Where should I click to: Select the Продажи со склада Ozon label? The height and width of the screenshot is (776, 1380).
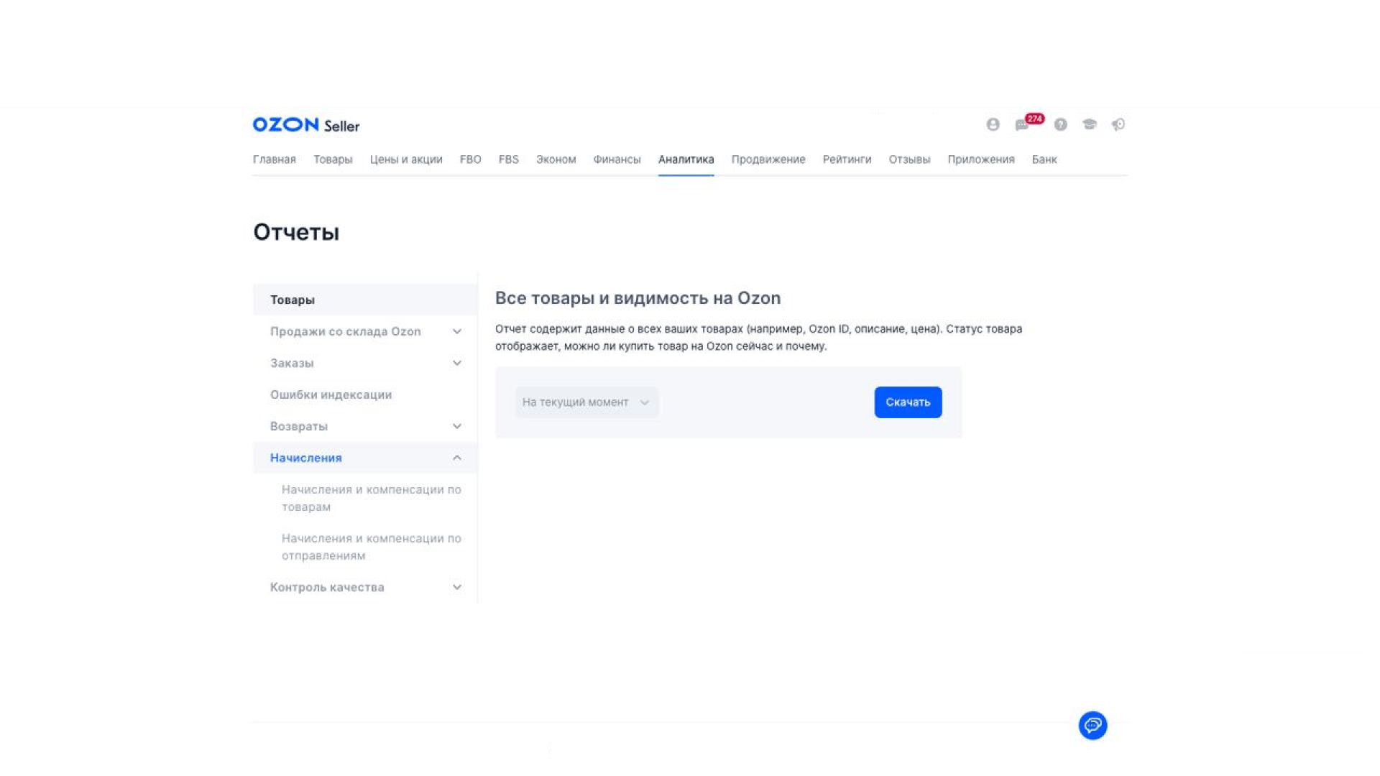click(346, 331)
